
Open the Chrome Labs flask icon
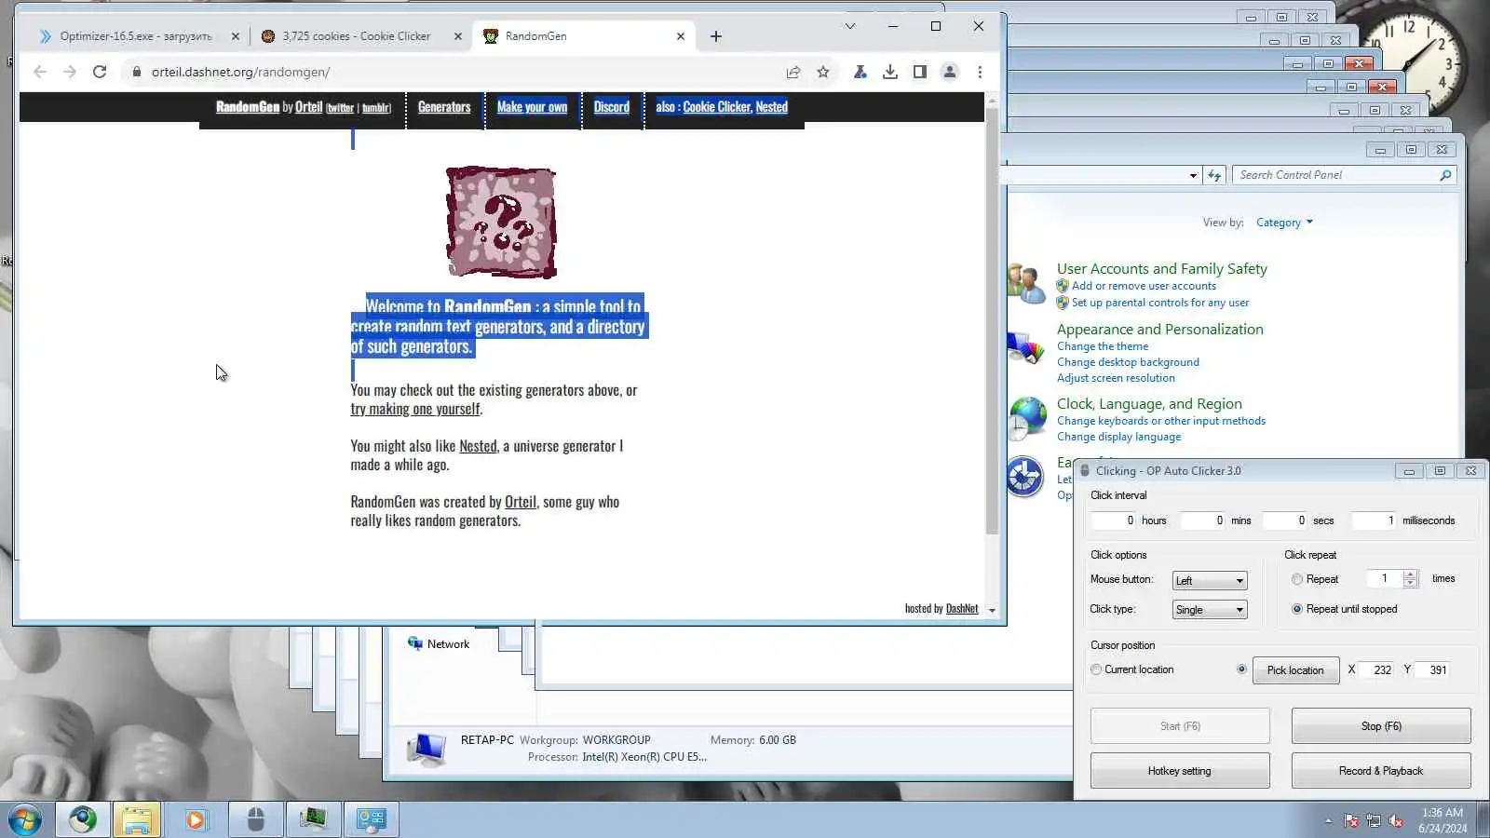click(x=860, y=72)
